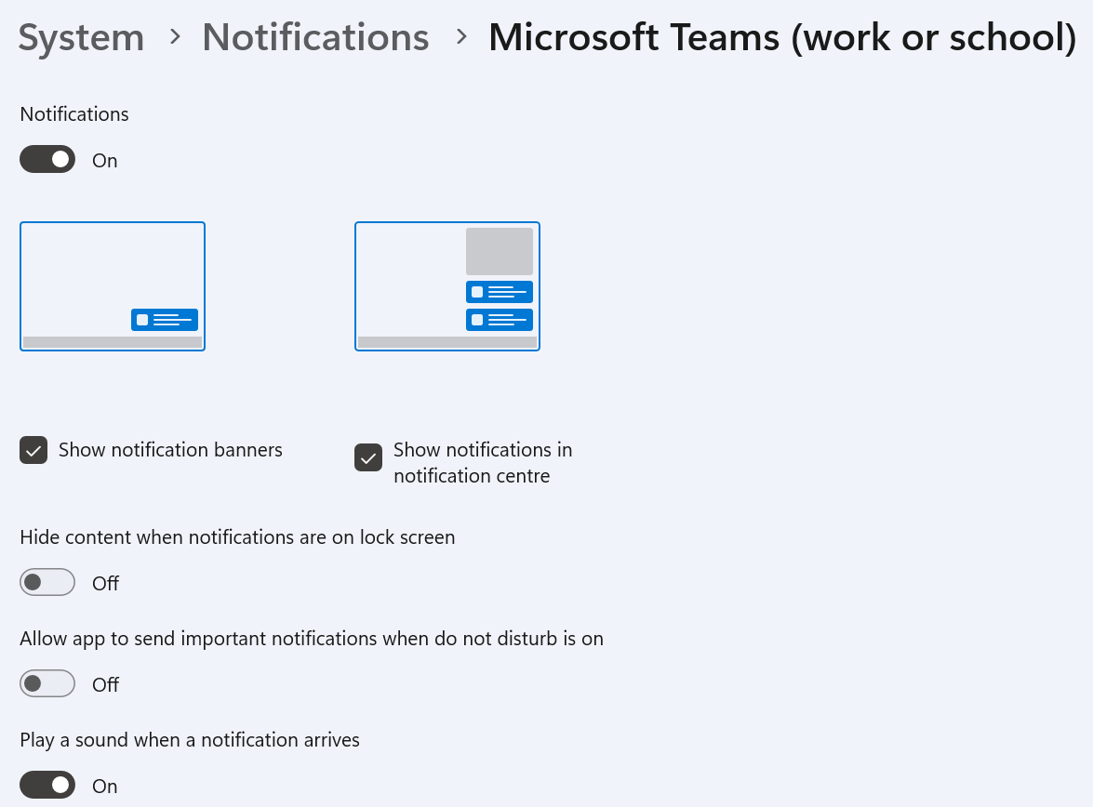Screen dimensions: 1093x807
Task: Click the Allow app to send important notifications label
Action: (x=312, y=639)
